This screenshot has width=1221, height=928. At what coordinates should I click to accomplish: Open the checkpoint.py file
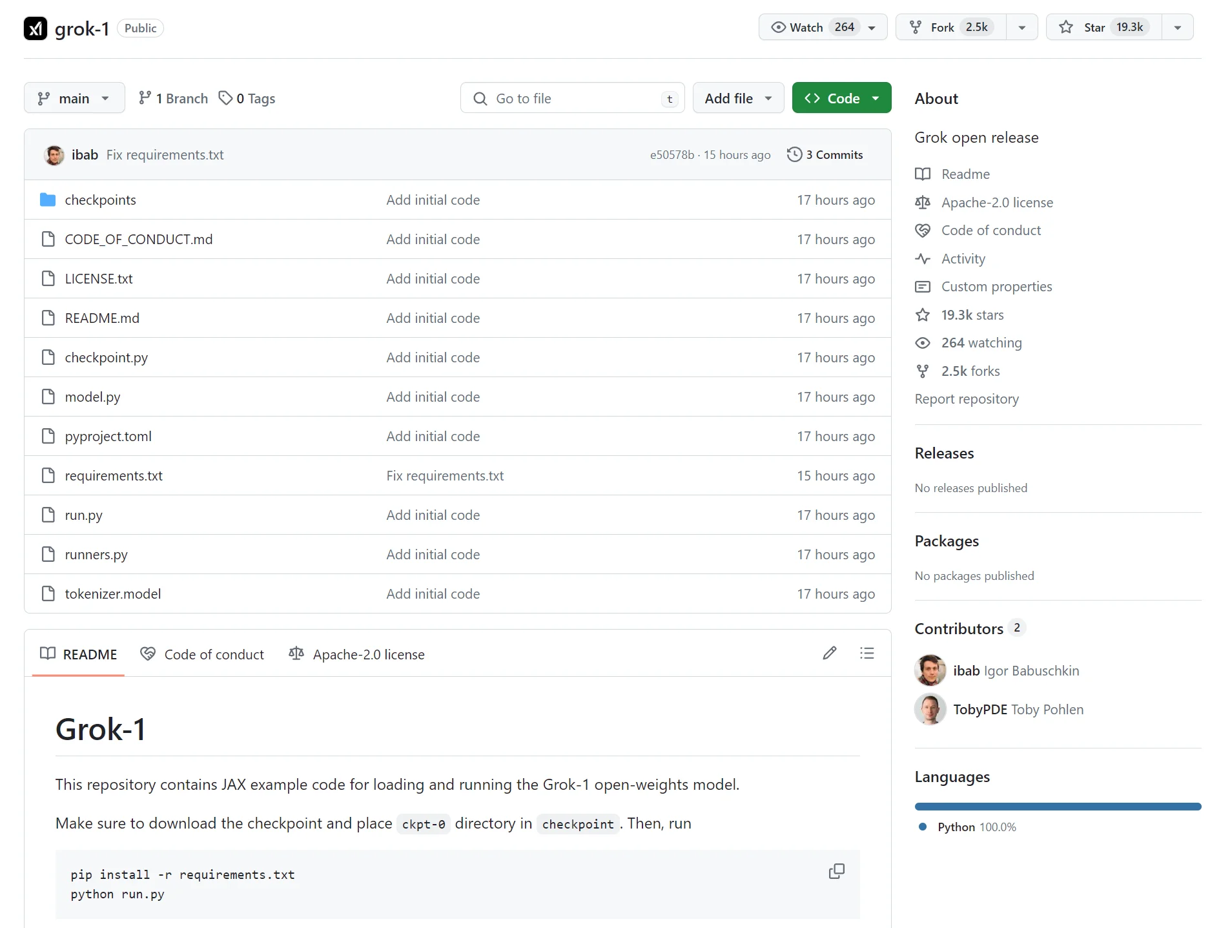point(107,358)
